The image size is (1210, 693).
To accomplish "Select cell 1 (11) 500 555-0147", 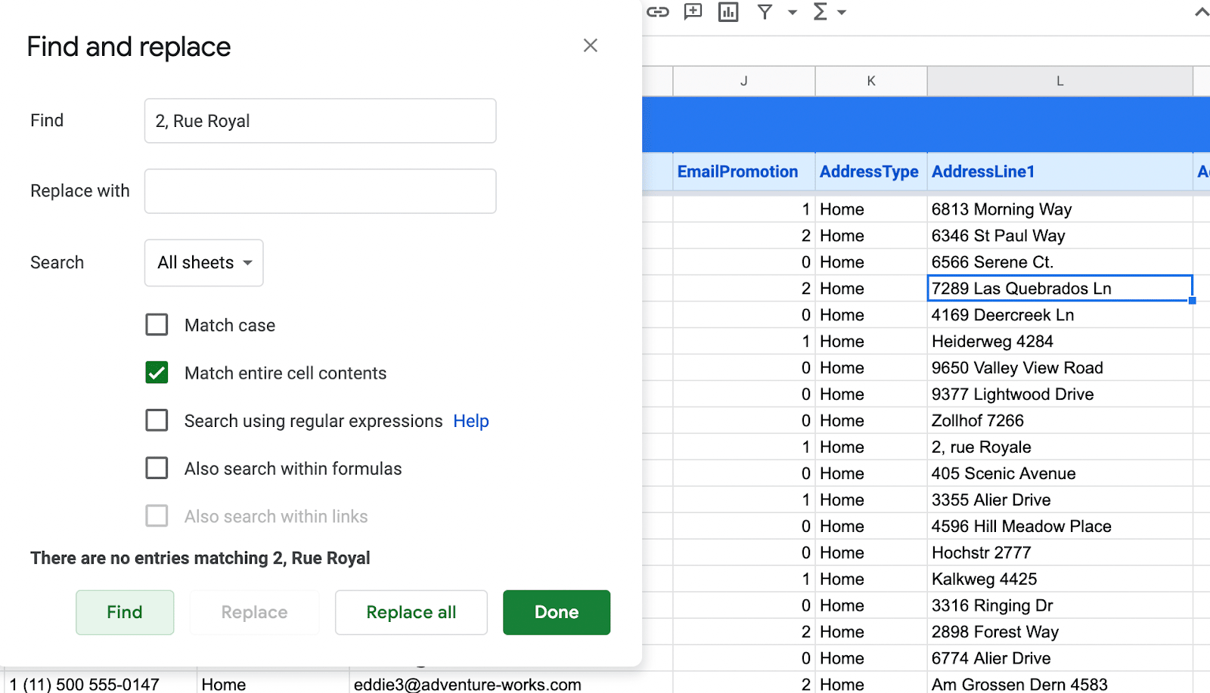I will point(101,683).
